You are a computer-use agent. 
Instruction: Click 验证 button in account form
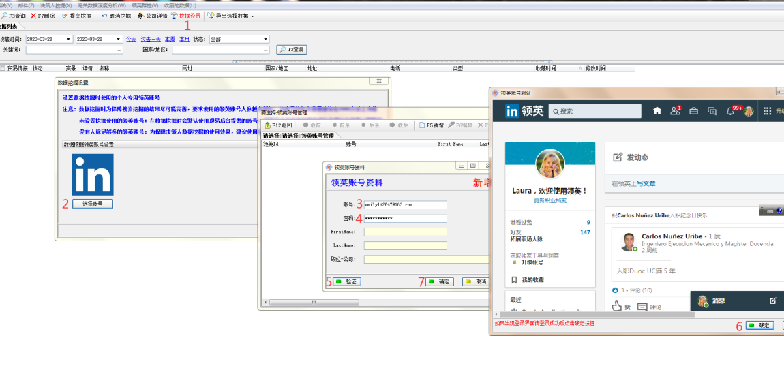(347, 281)
